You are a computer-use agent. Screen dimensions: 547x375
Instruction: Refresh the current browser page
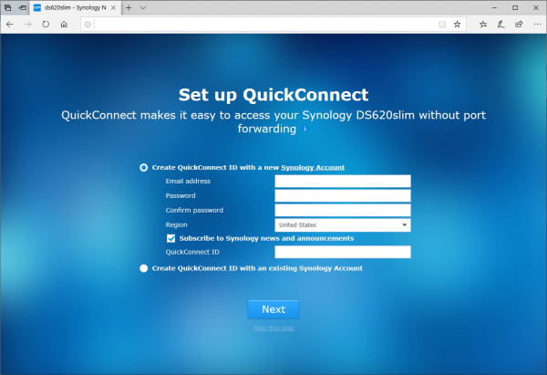point(46,25)
